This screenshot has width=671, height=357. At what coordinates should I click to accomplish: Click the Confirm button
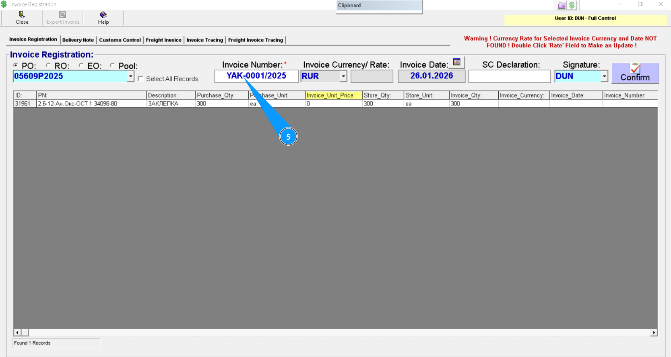pyautogui.click(x=635, y=73)
